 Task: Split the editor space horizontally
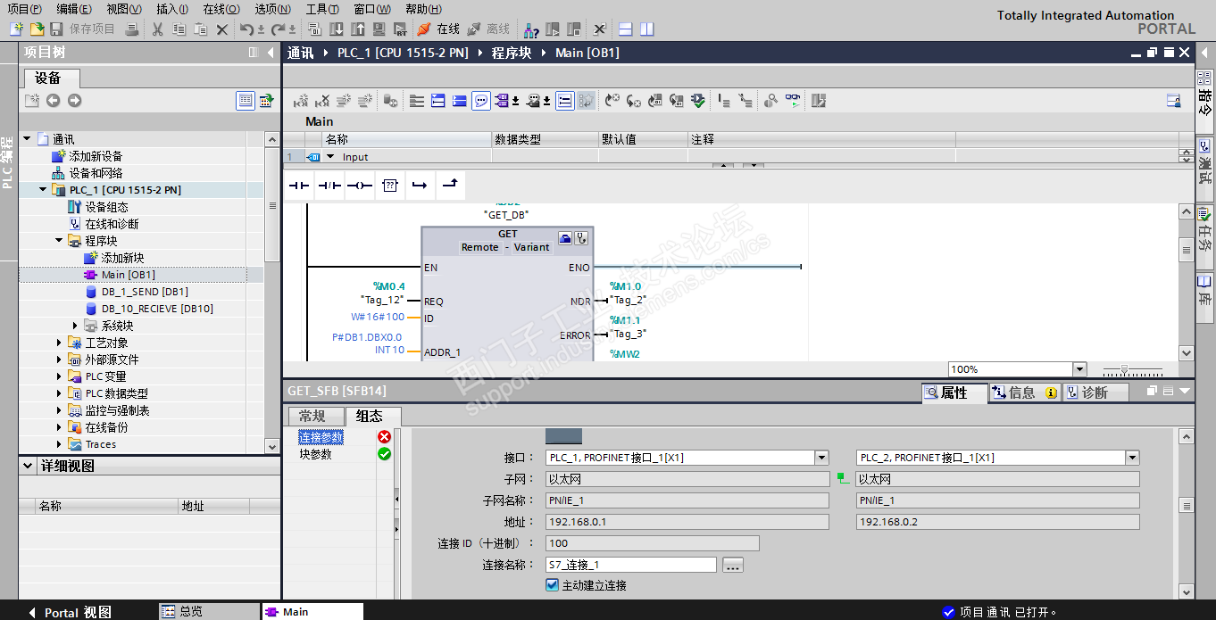[625, 29]
